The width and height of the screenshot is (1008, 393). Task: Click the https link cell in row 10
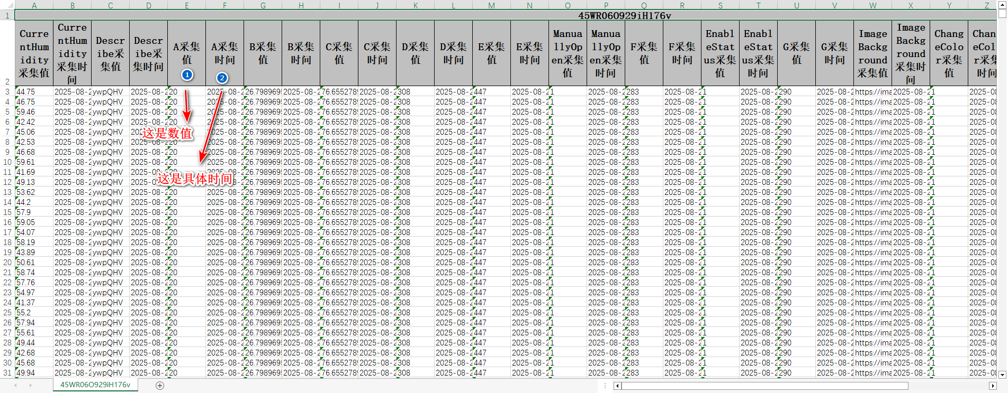click(x=872, y=162)
